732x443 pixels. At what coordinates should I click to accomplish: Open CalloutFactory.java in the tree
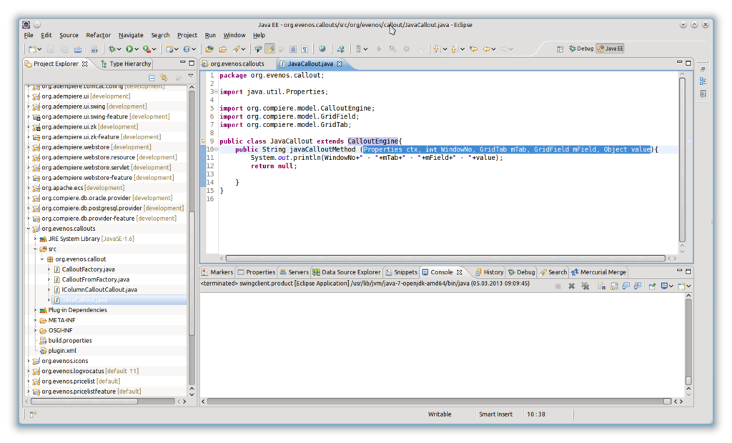88,269
